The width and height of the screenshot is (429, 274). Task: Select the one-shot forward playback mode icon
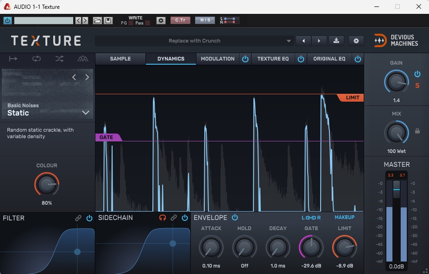pyautogui.click(x=13, y=59)
